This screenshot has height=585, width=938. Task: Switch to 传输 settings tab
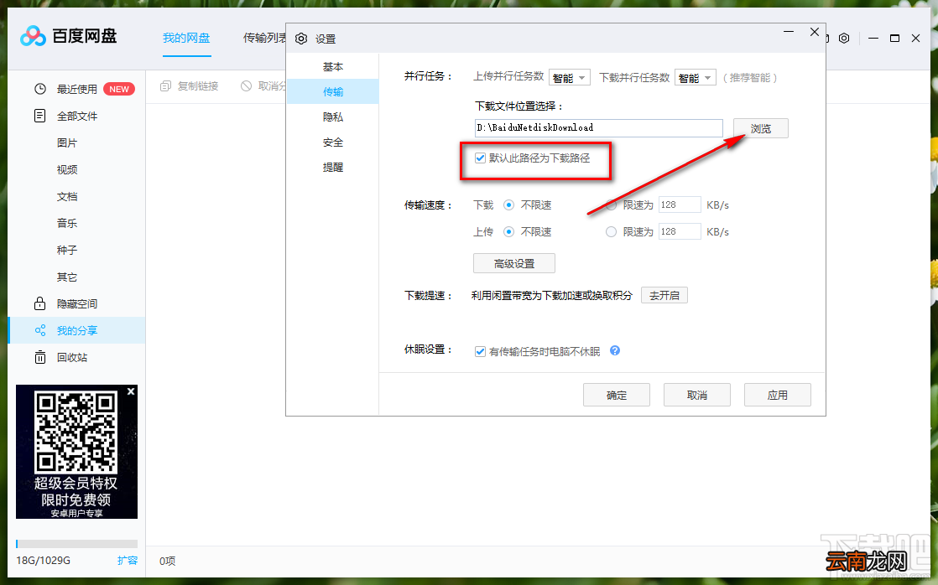click(332, 91)
